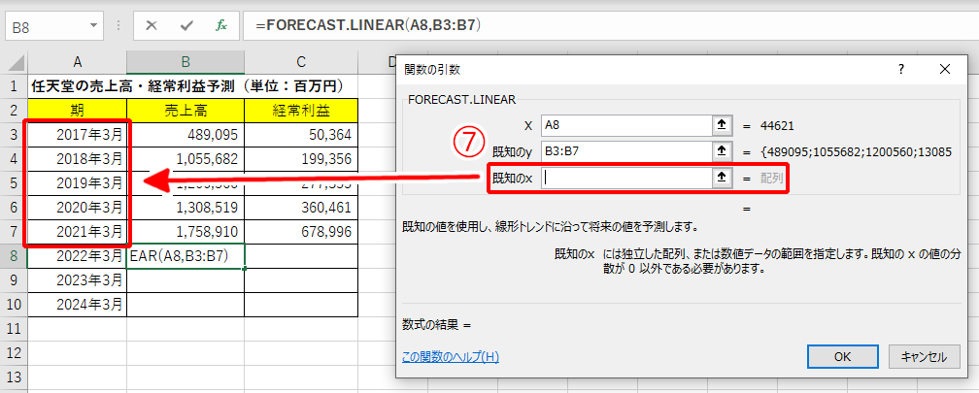Select column A header
The image size is (979, 393).
click(x=78, y=61)
